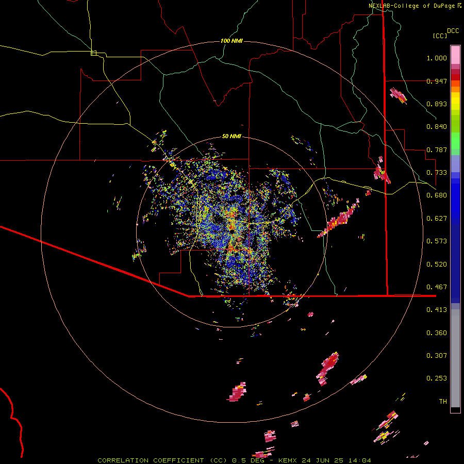Pick the yellow swatch on color bar
This screenshot has width=464, height=464.
455,102
